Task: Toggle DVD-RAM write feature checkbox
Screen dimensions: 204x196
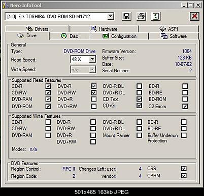Action: pyautogui.click(x=48, y=135)
